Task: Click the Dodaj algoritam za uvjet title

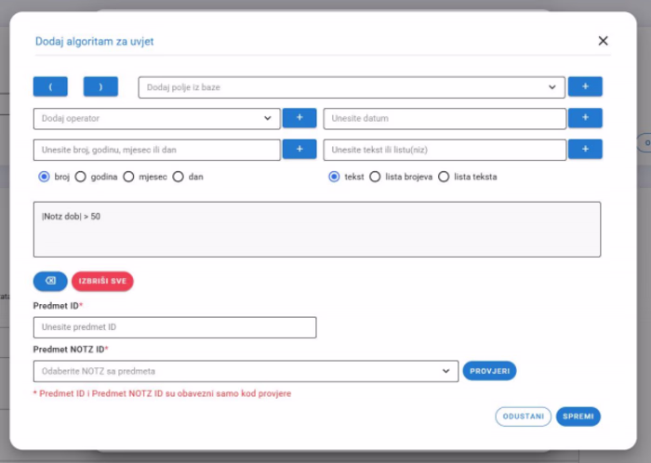Action: [x=94, y=42]
